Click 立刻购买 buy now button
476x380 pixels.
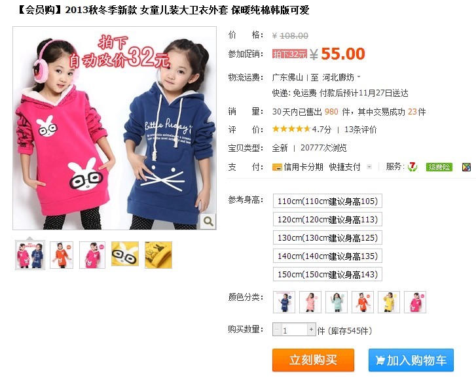pos(313,360)
